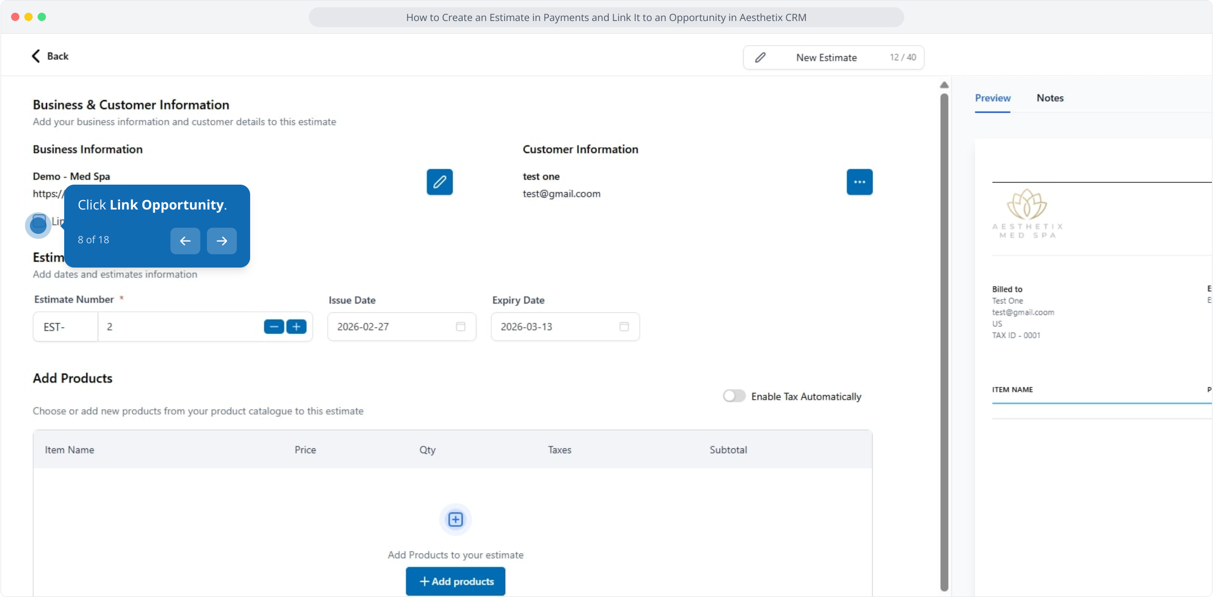Image resolution: width=1213 pixels, height=597 pixels.
Task: Click the pencil icon beside New Estimate title
Action: pyautogui.click(x=760, y=57)
